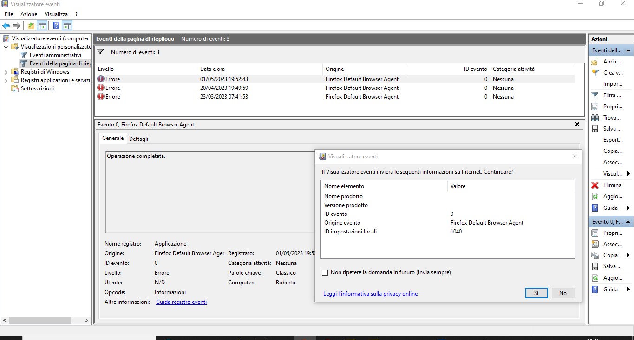This screenshot has height=340, width=634.
Task: Click 'ID impostazioni locali' row in the dialog
Action: pyautogui.click(x=448, y=232)
